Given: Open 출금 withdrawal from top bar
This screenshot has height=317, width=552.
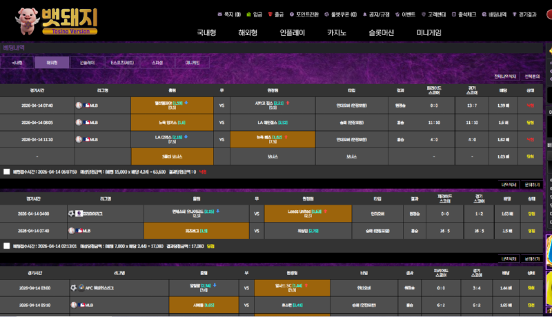Looking at the screenshot, I should pyautogui.click(x=275, y=14).
